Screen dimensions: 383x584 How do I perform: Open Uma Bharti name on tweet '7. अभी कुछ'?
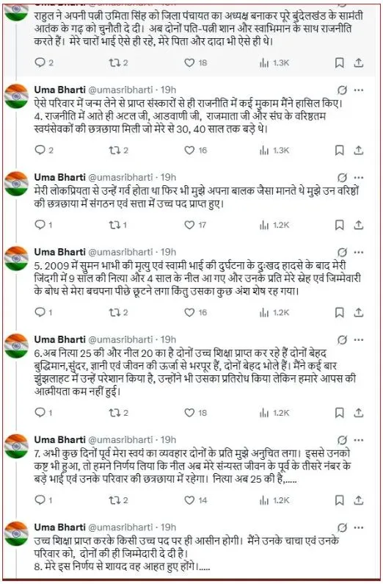60,439
